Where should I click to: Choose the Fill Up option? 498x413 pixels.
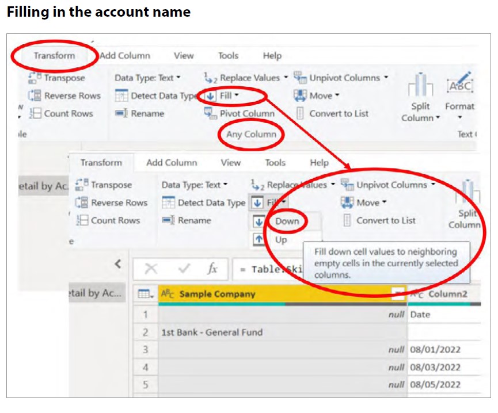tap(280, 240)
